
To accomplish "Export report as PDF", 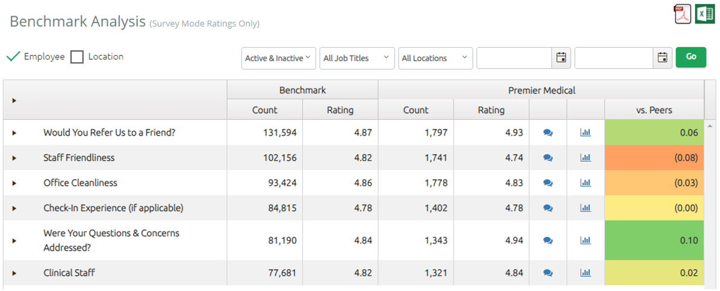I will coord(683,14).
